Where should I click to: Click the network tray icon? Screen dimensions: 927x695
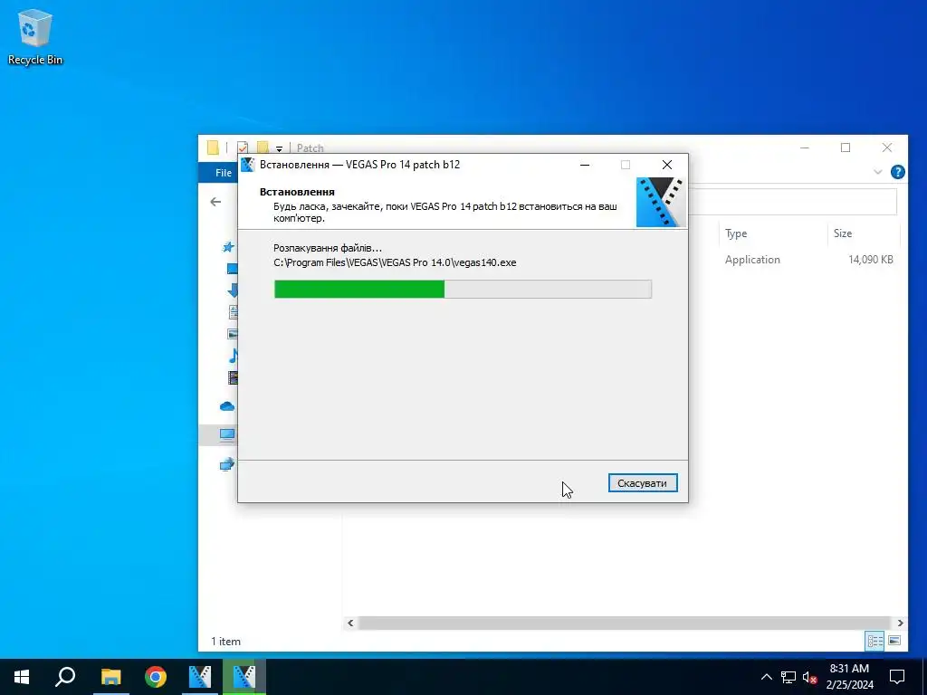(x=788, y=677)
